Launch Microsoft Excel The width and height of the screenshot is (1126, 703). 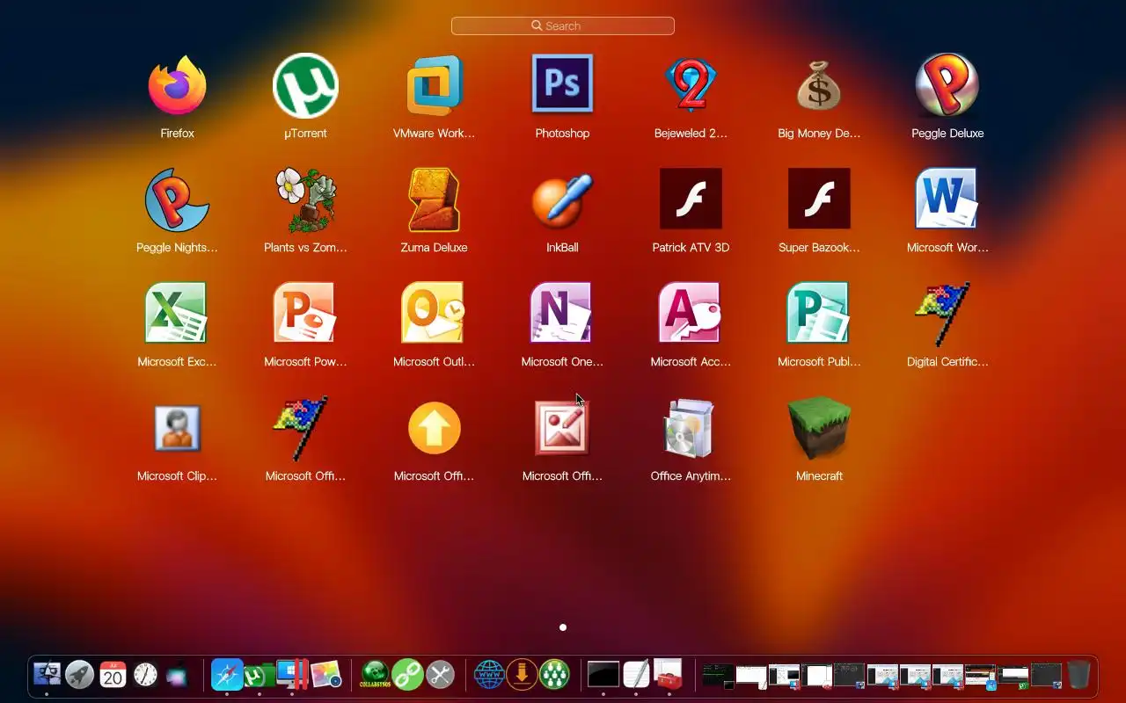tap(177, 313)
